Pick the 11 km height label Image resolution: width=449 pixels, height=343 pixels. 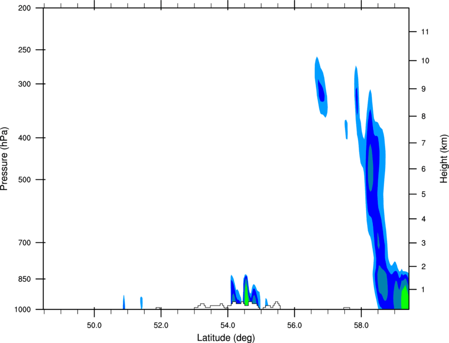coord(425,32)
